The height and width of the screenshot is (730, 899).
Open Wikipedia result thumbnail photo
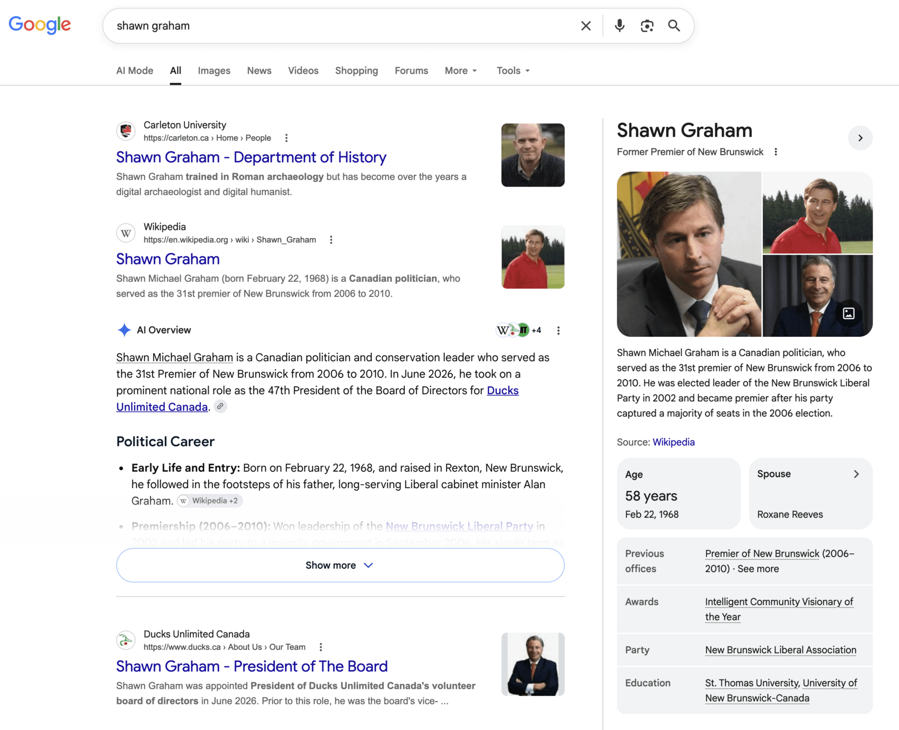click(x=533, y=257)
